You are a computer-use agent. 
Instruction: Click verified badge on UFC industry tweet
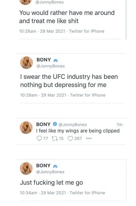point(56,60)
